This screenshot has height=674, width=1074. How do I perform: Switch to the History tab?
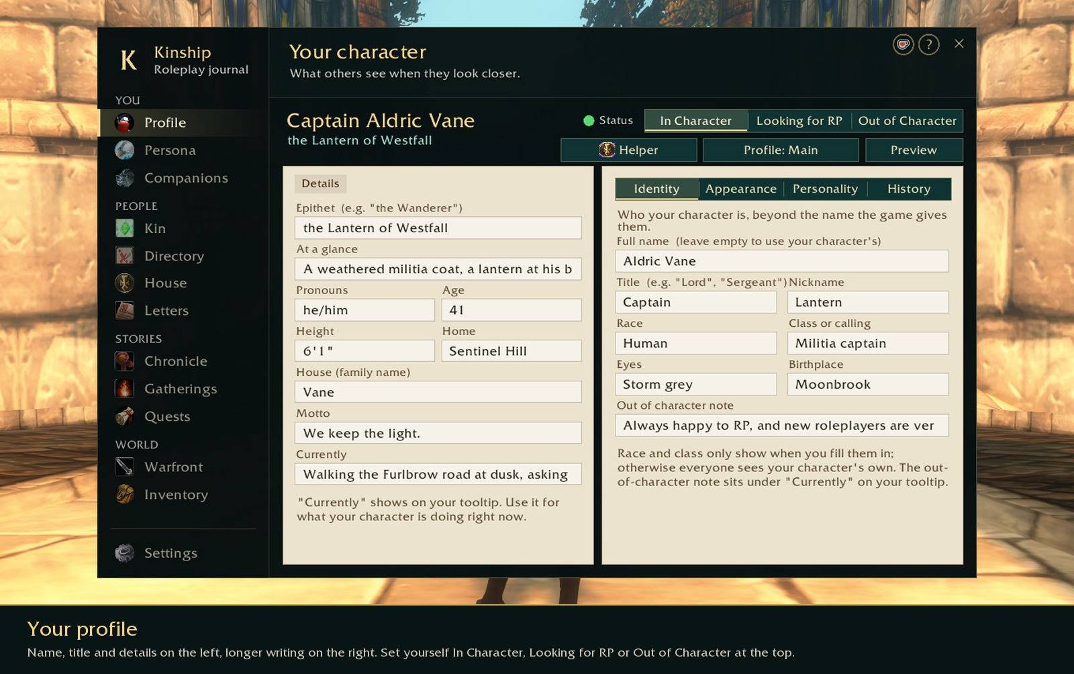pyautogui.click(x=909, y=189)
